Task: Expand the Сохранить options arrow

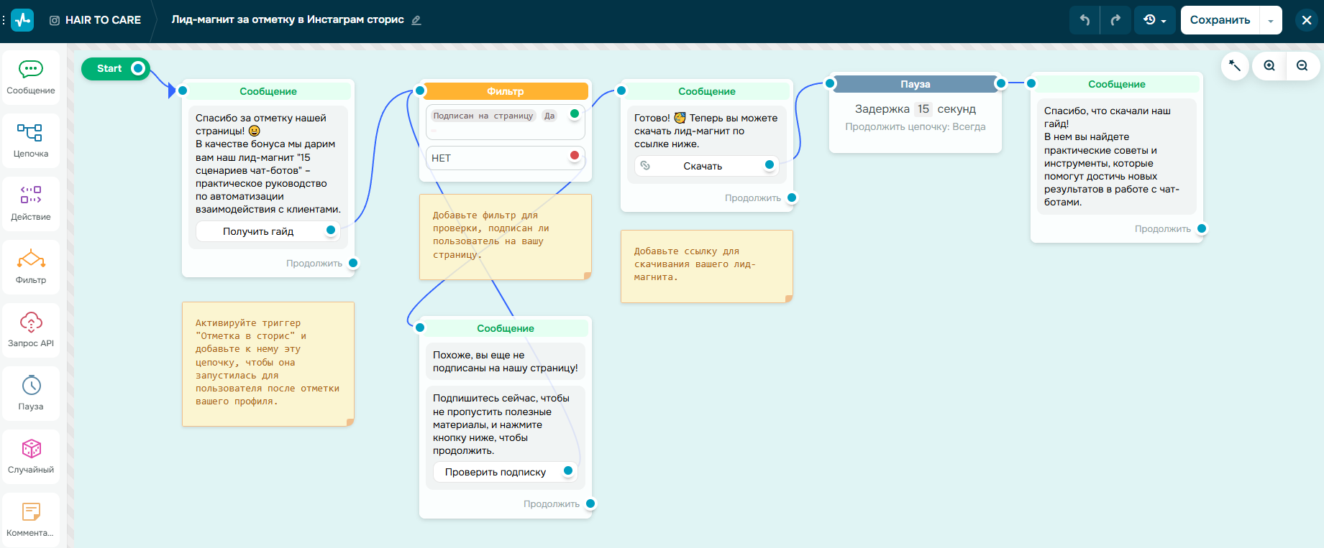Action: tap(1271, 21)
